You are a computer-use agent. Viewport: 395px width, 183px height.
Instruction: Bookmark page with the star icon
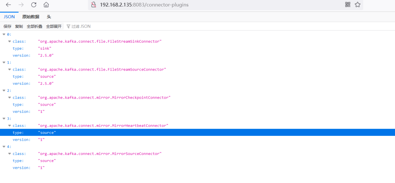[x=358, y=4]
